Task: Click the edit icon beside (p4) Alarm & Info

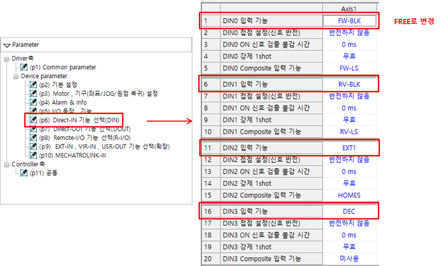Action: pyautogui.click(x=34, y=102)
